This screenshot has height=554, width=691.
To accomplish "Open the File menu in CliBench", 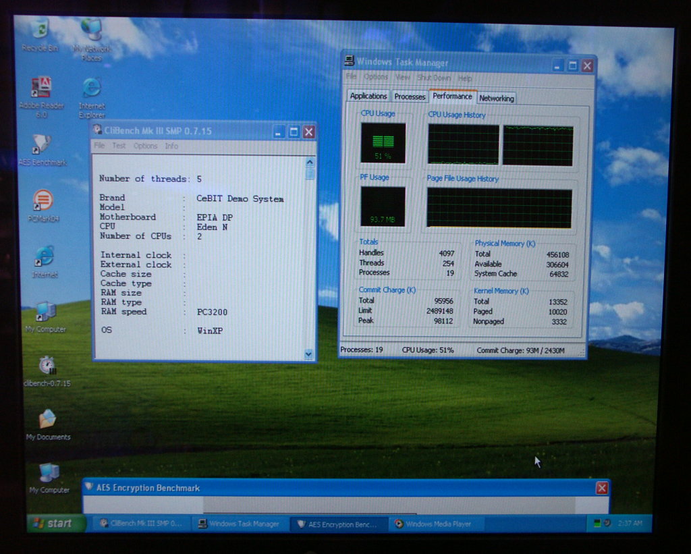I will [99, 146].
